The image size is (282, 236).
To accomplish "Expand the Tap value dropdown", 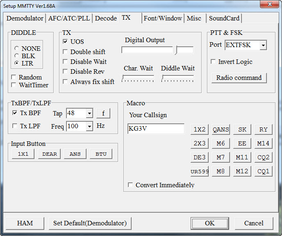I will tap(89, 113).
